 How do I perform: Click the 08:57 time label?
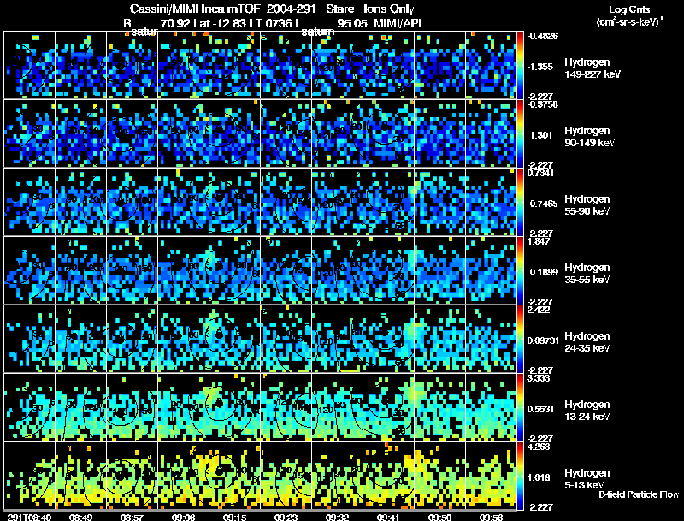(x=132, y=518)
